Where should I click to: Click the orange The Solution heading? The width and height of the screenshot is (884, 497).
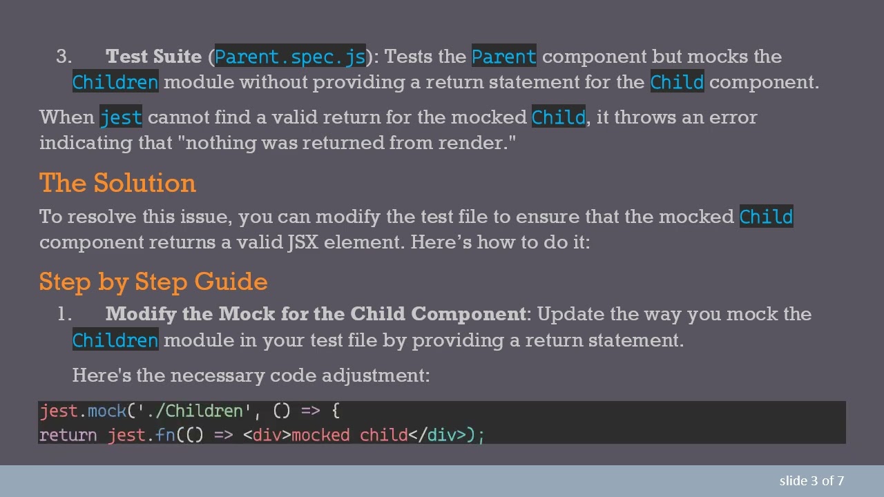click(117, 183)
